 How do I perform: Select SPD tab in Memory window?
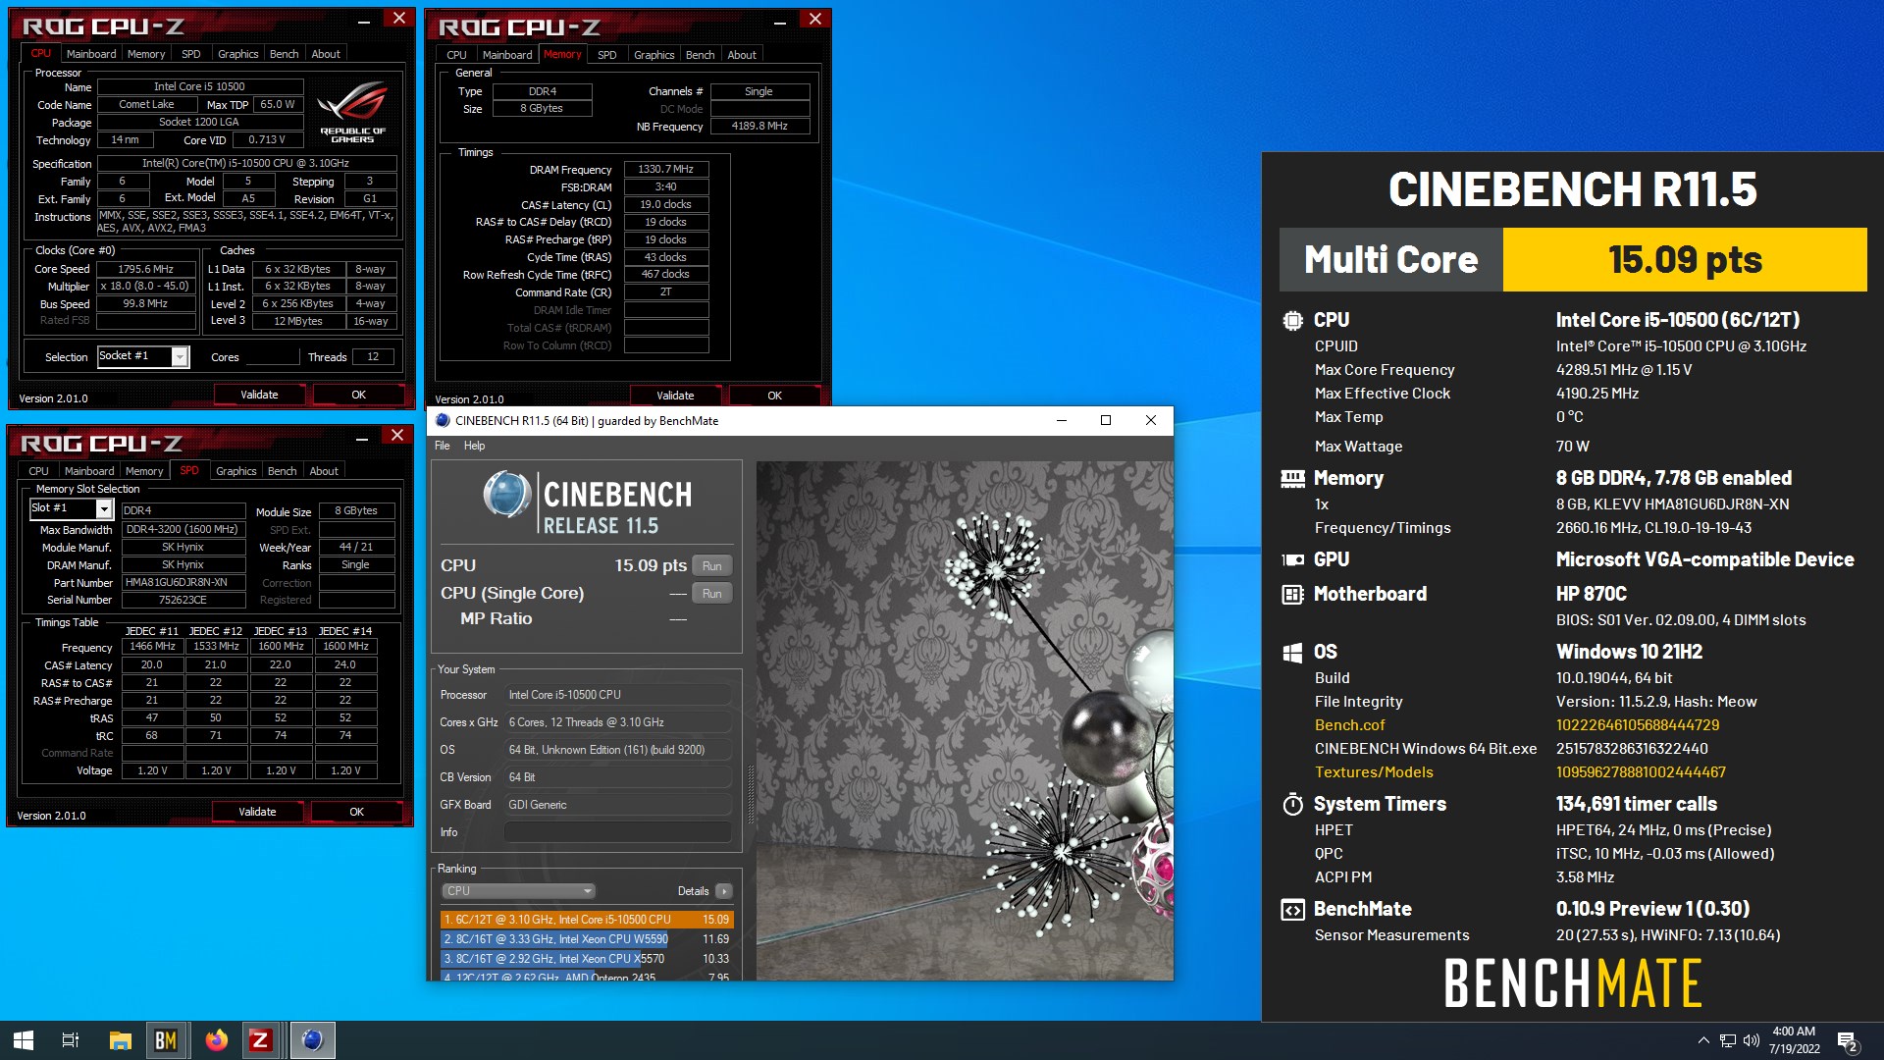(606, 55)
